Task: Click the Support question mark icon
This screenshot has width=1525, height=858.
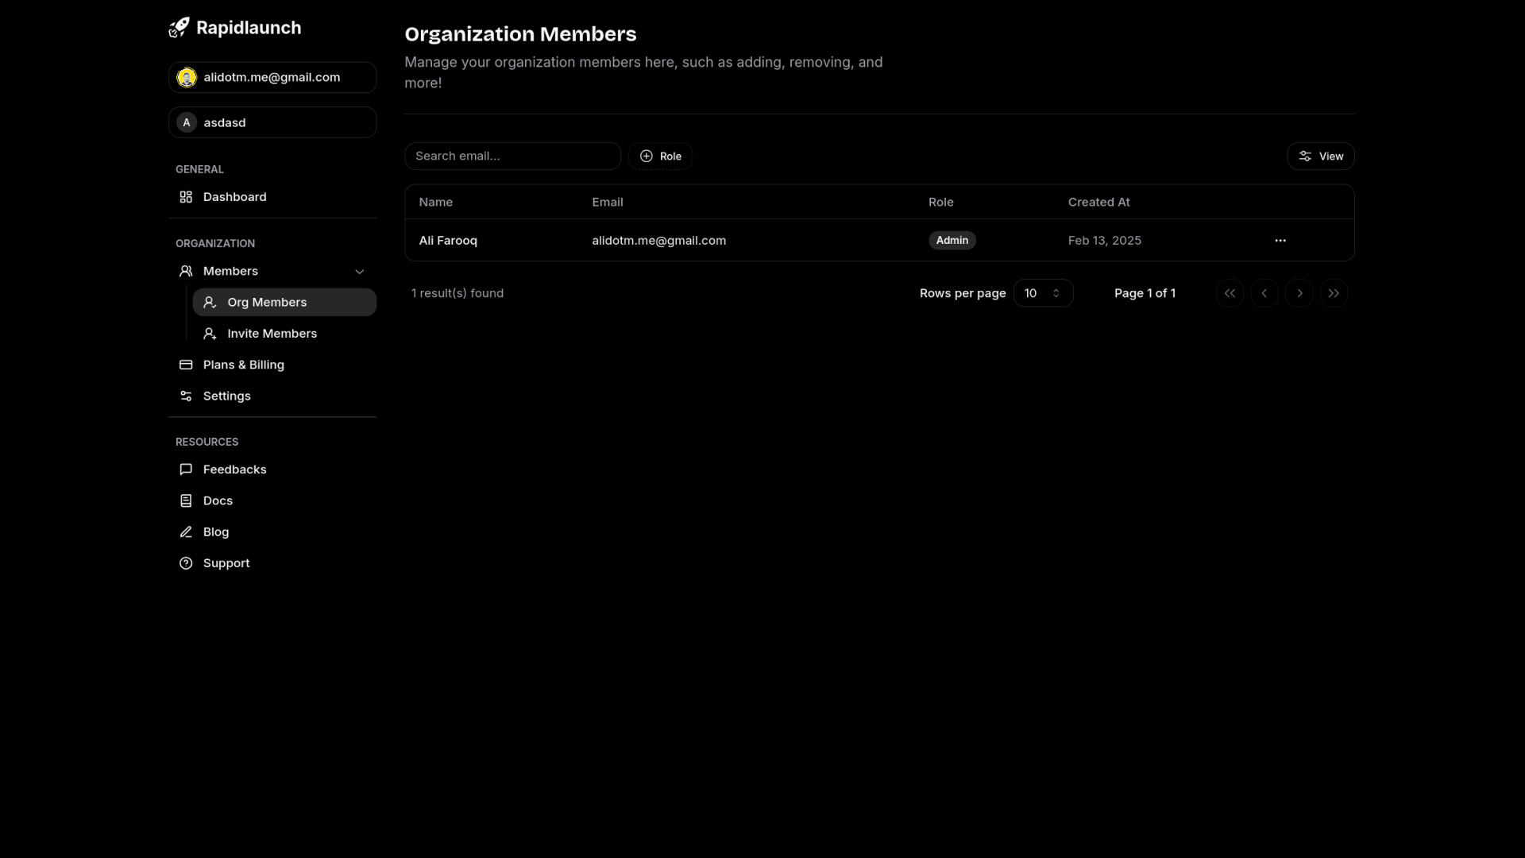Action: click(186, 563)
